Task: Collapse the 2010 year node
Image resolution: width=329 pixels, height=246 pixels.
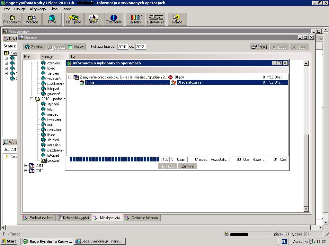Action: [32, 99]
